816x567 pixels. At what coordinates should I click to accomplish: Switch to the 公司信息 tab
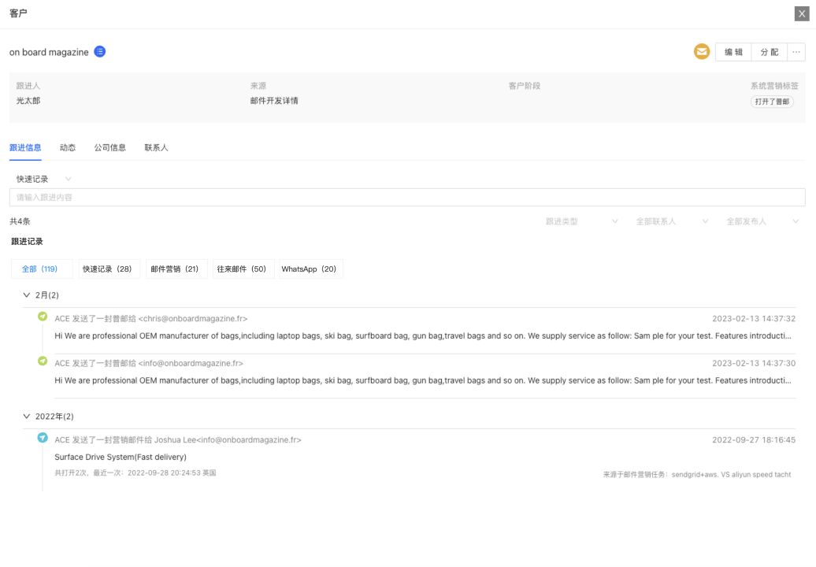pos(109,147)
